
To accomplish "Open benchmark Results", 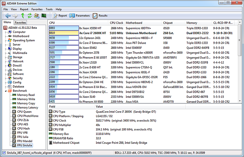I will coord(100,16).
